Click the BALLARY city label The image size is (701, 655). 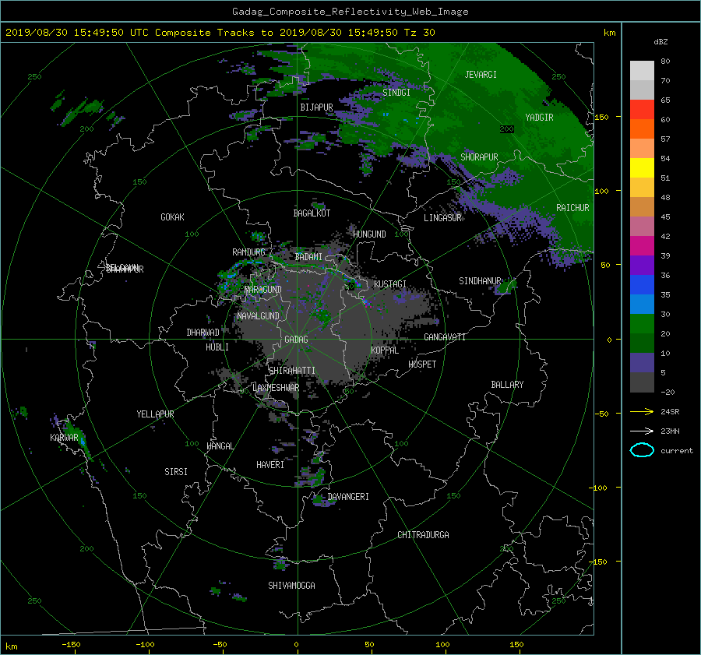click(x=507, y=385)
